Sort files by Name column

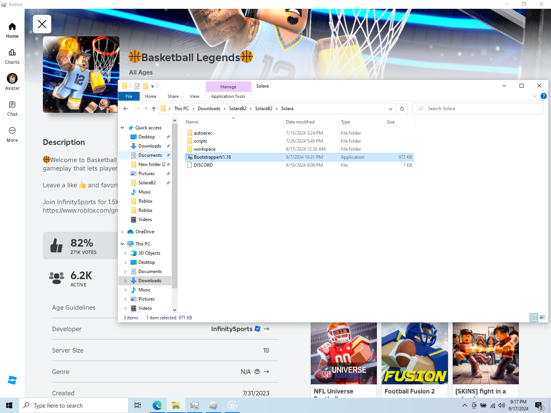pyautogui.click(x=233, y=122)
